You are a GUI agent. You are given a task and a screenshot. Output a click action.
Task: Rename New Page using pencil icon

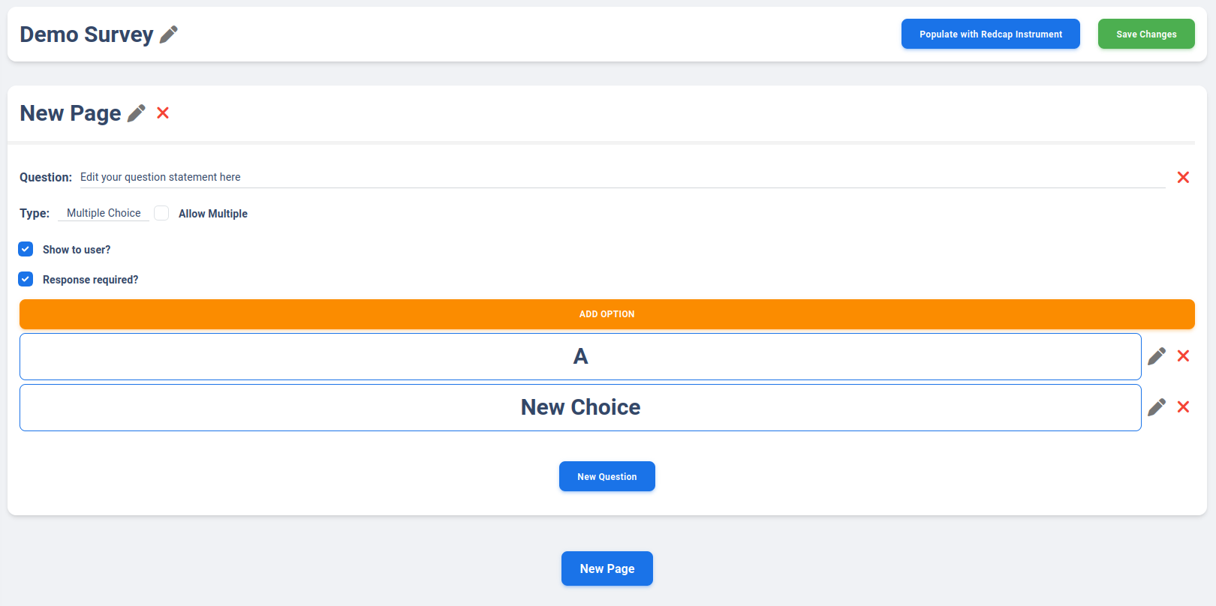click(x=137, y=113)
